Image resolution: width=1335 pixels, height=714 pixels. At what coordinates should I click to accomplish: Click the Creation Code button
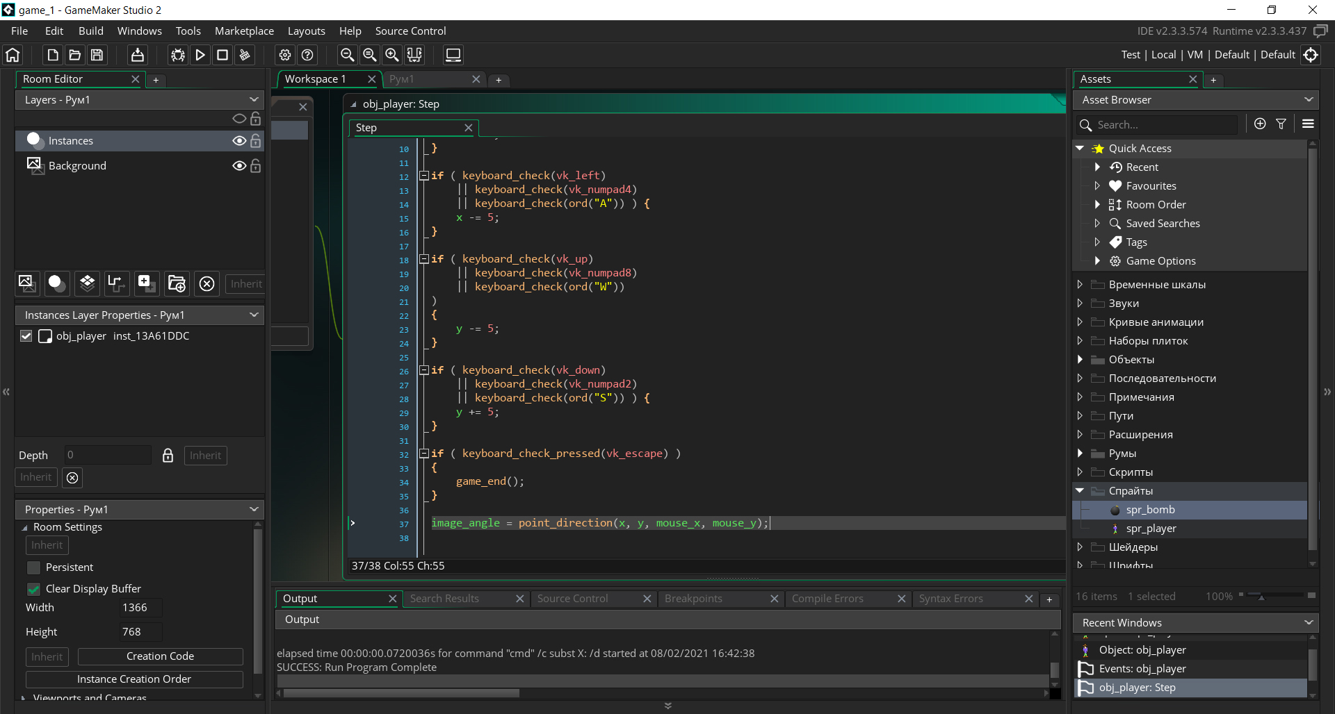[x=160, y=656]
